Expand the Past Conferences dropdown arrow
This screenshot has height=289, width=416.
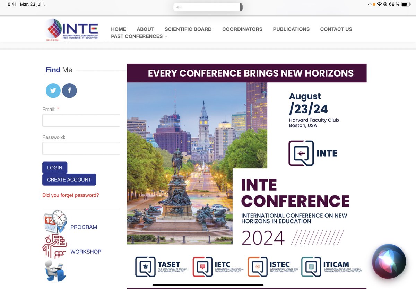coord(166,37)
